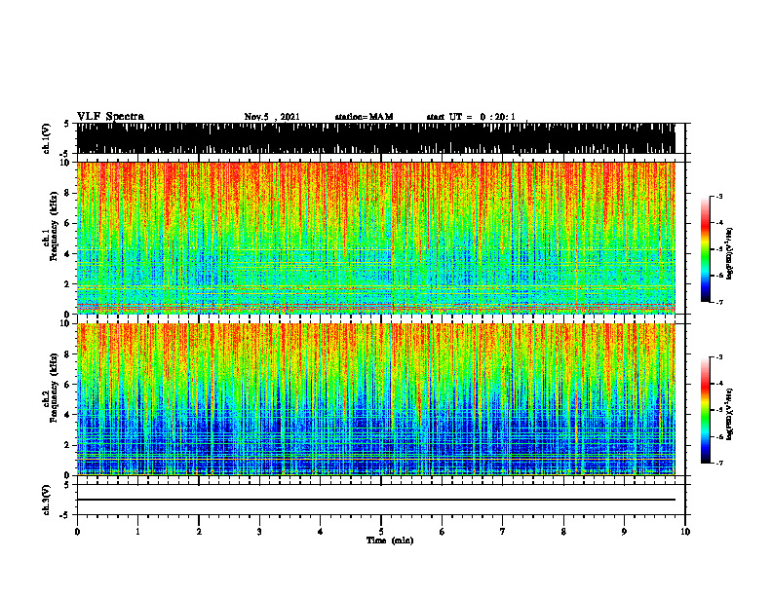Click the "-5" tick on ch.3(V) axis
This screenshot has height=596, width=772.
point(65,515)
